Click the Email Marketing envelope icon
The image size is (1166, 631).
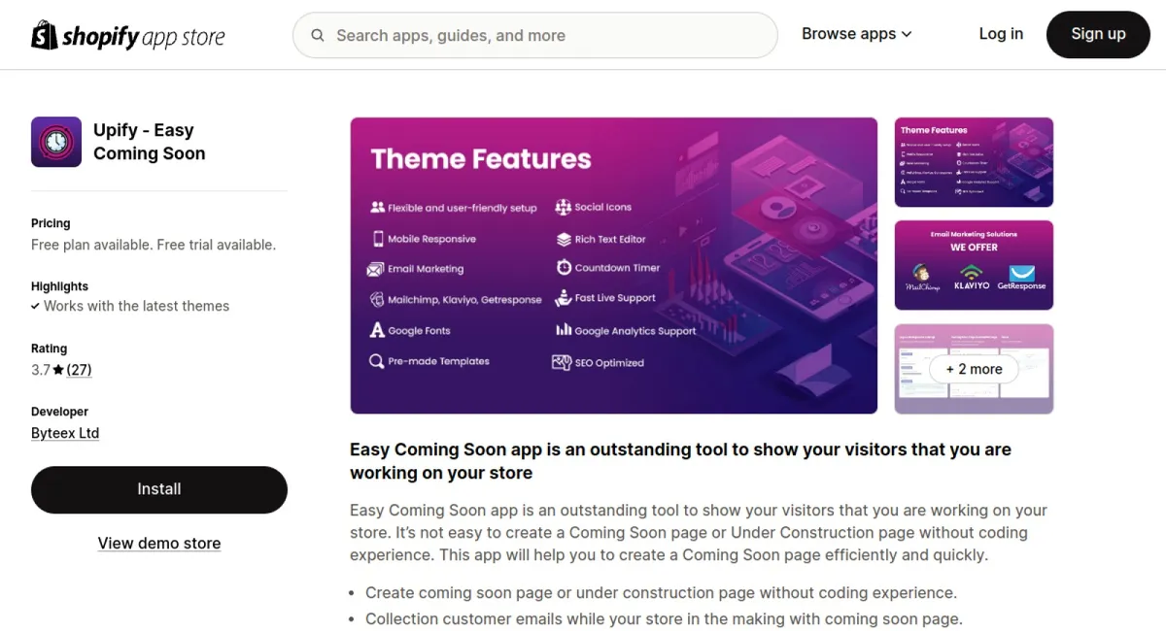pos(376,269)
